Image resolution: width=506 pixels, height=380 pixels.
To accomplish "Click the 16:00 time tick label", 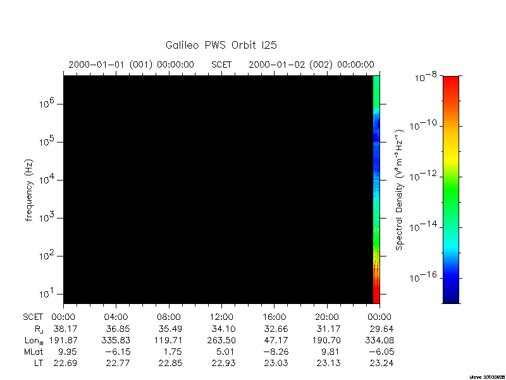I will point(274,317).
